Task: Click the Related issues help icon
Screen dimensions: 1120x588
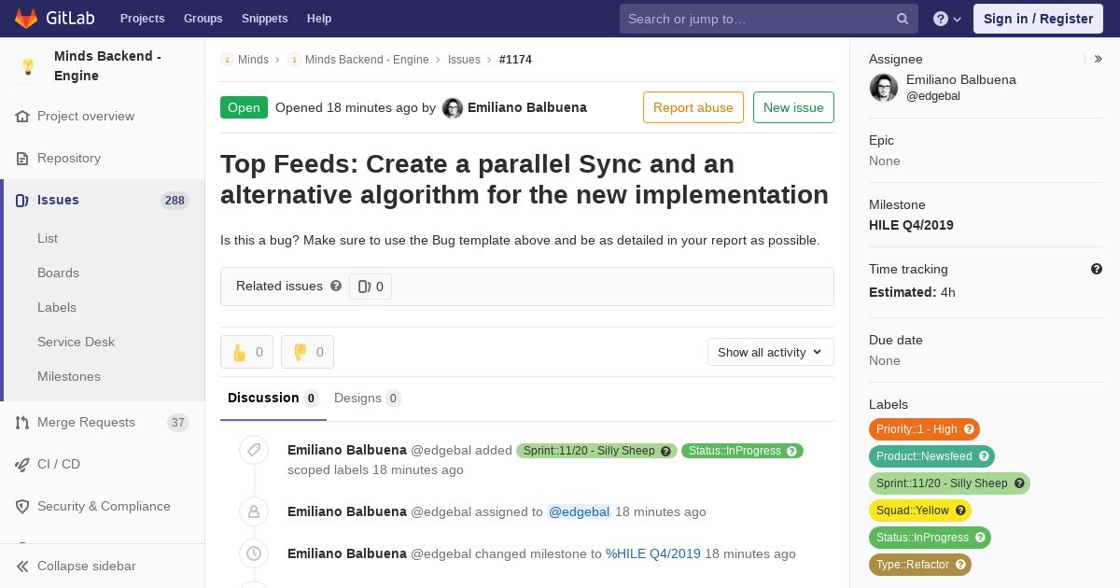Action: point(336,286)
